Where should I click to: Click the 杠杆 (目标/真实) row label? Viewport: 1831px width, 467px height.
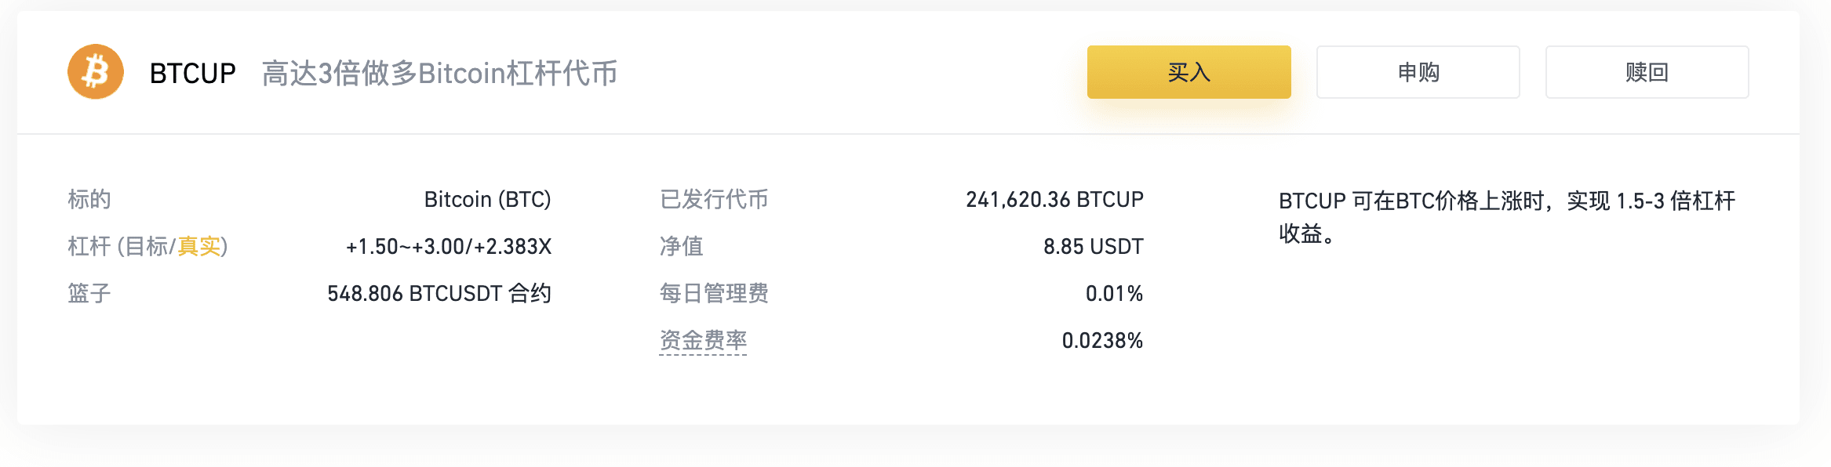(x=146, y=246)
